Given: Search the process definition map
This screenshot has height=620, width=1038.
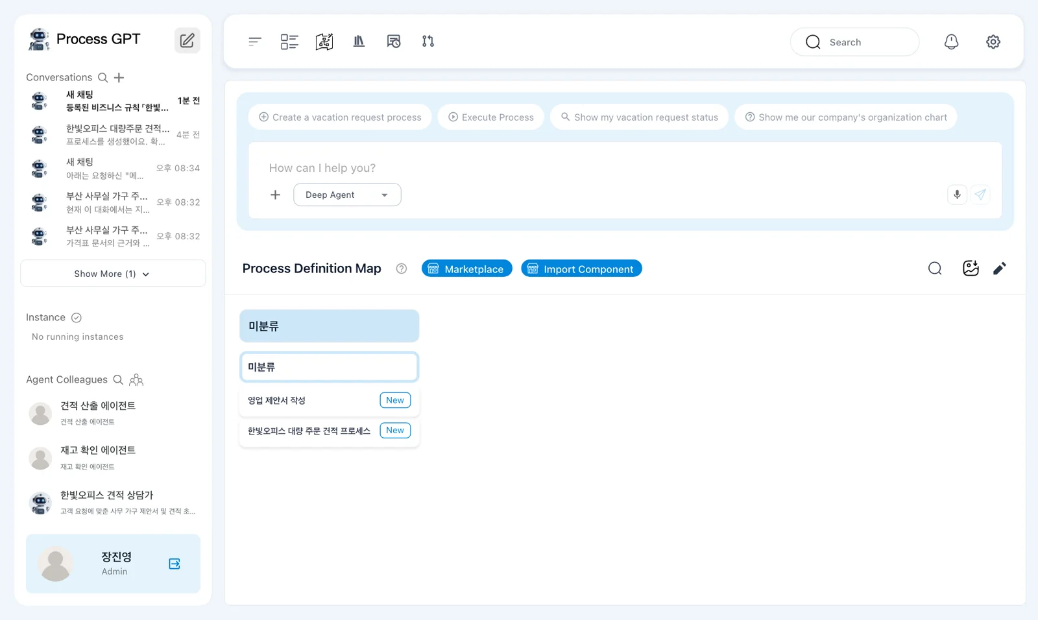Looking at the screenshot, I should click(935, 268).
